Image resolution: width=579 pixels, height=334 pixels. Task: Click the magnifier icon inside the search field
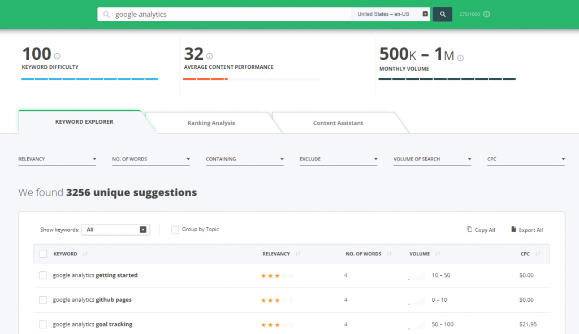point(106,14)
